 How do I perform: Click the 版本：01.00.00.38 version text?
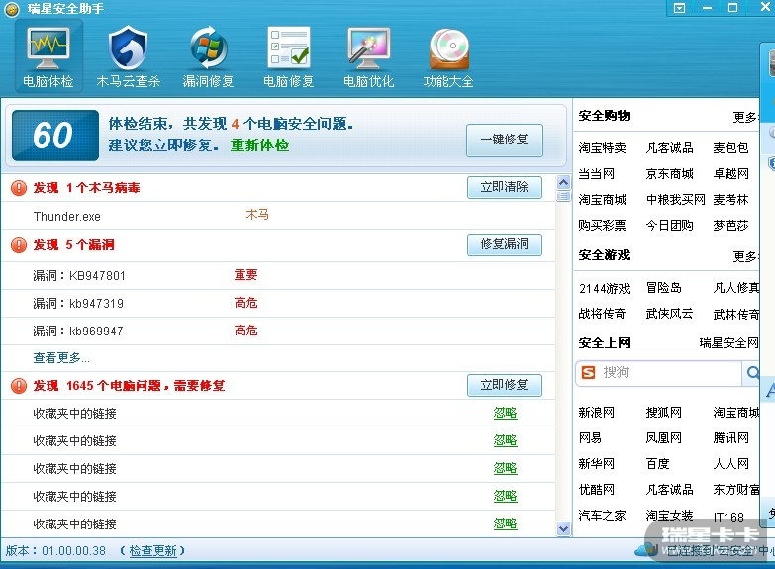point(55,551)
